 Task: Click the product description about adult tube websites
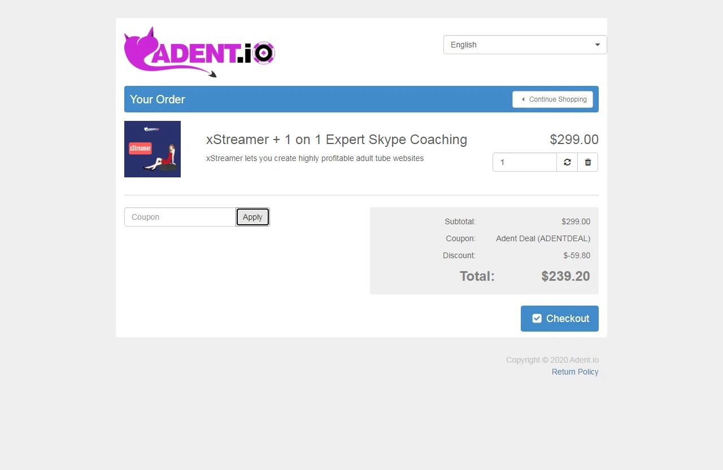point(315,158)
